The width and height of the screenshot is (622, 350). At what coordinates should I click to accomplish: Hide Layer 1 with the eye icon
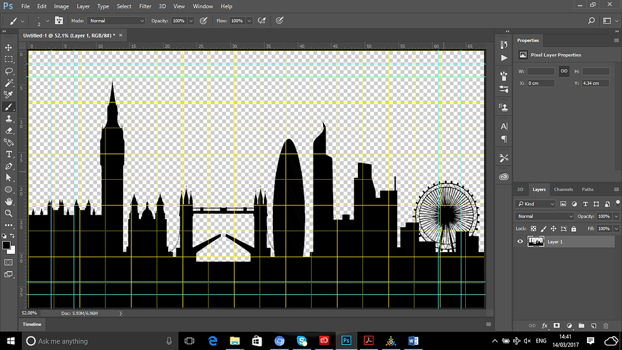(x=520, y=241)
